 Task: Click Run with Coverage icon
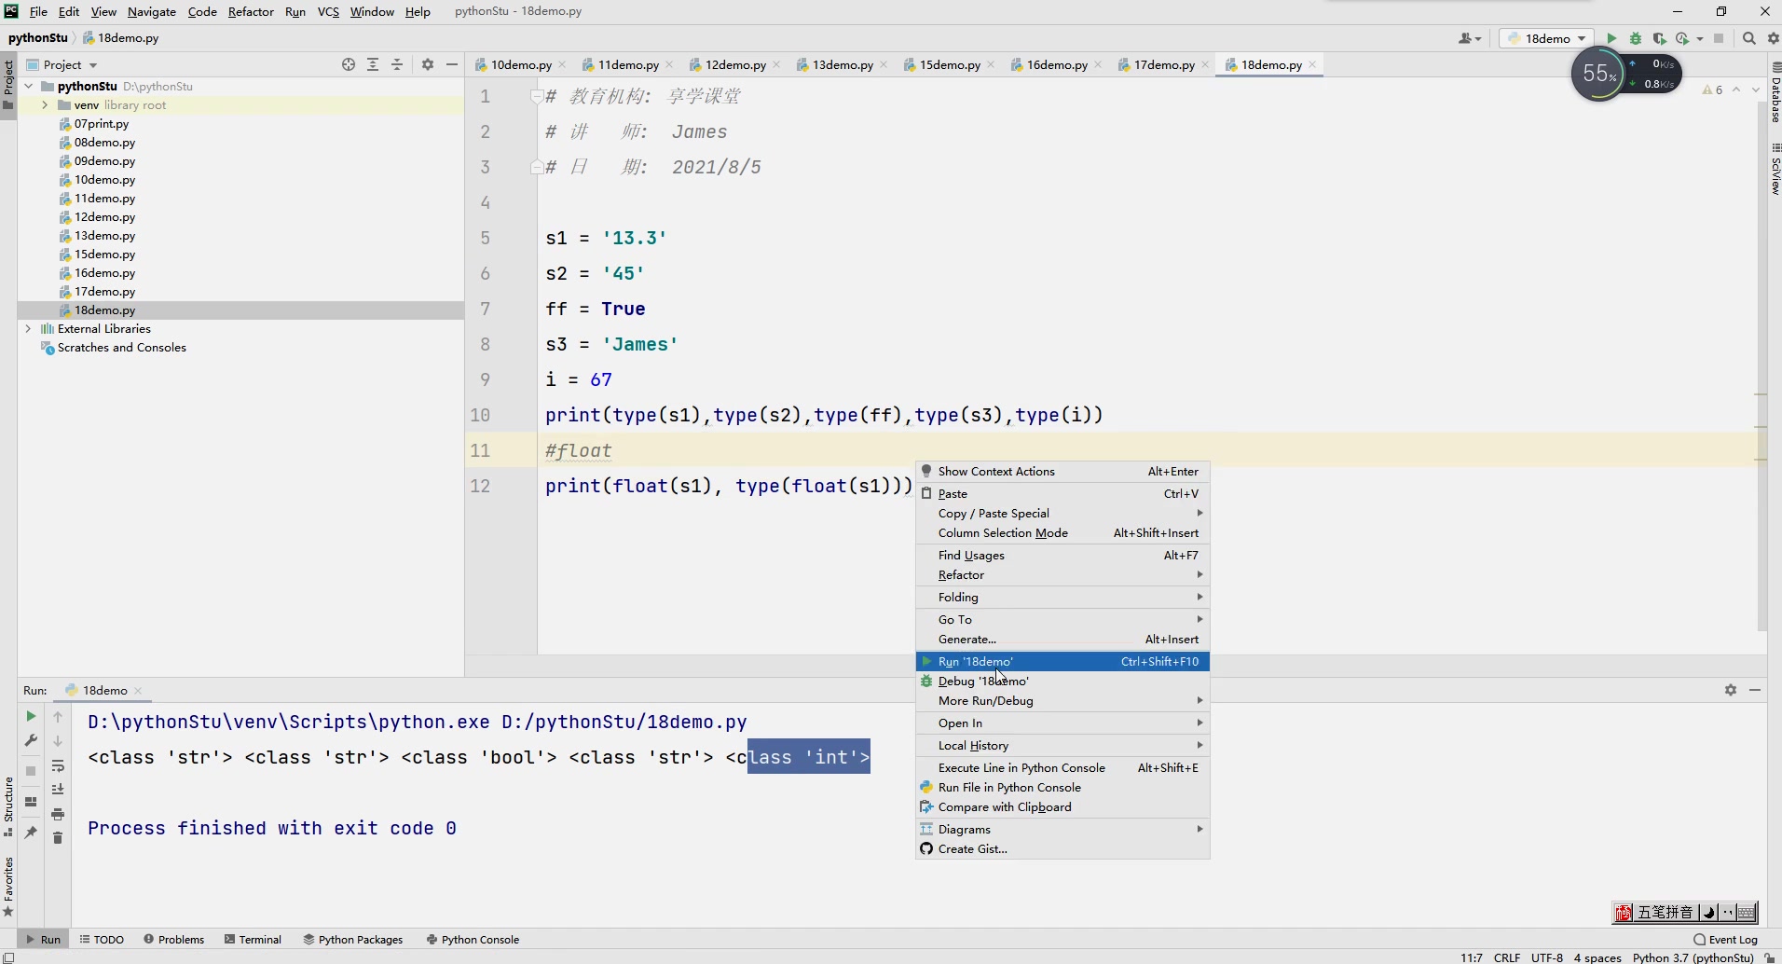(x=1659, y=38)
